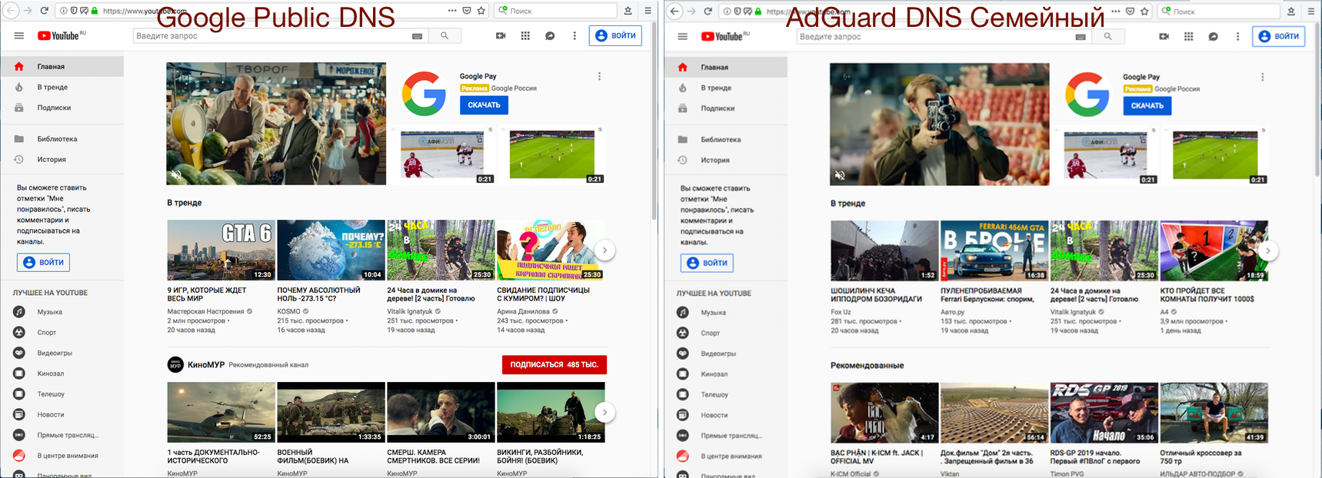Open messages bubble icon in right window

tap(1213, 36)
